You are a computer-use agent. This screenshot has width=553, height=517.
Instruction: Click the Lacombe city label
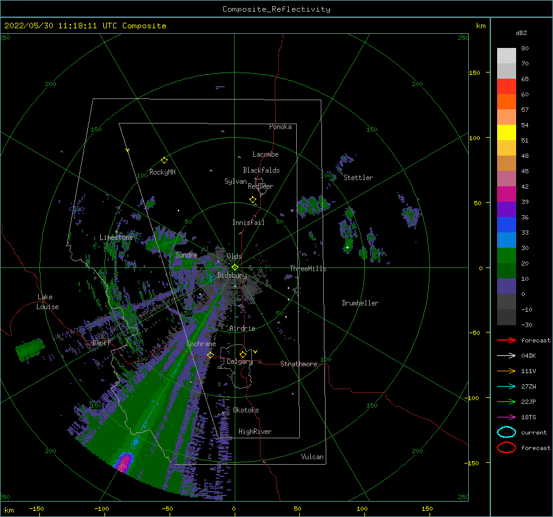[x=265, y=154]
